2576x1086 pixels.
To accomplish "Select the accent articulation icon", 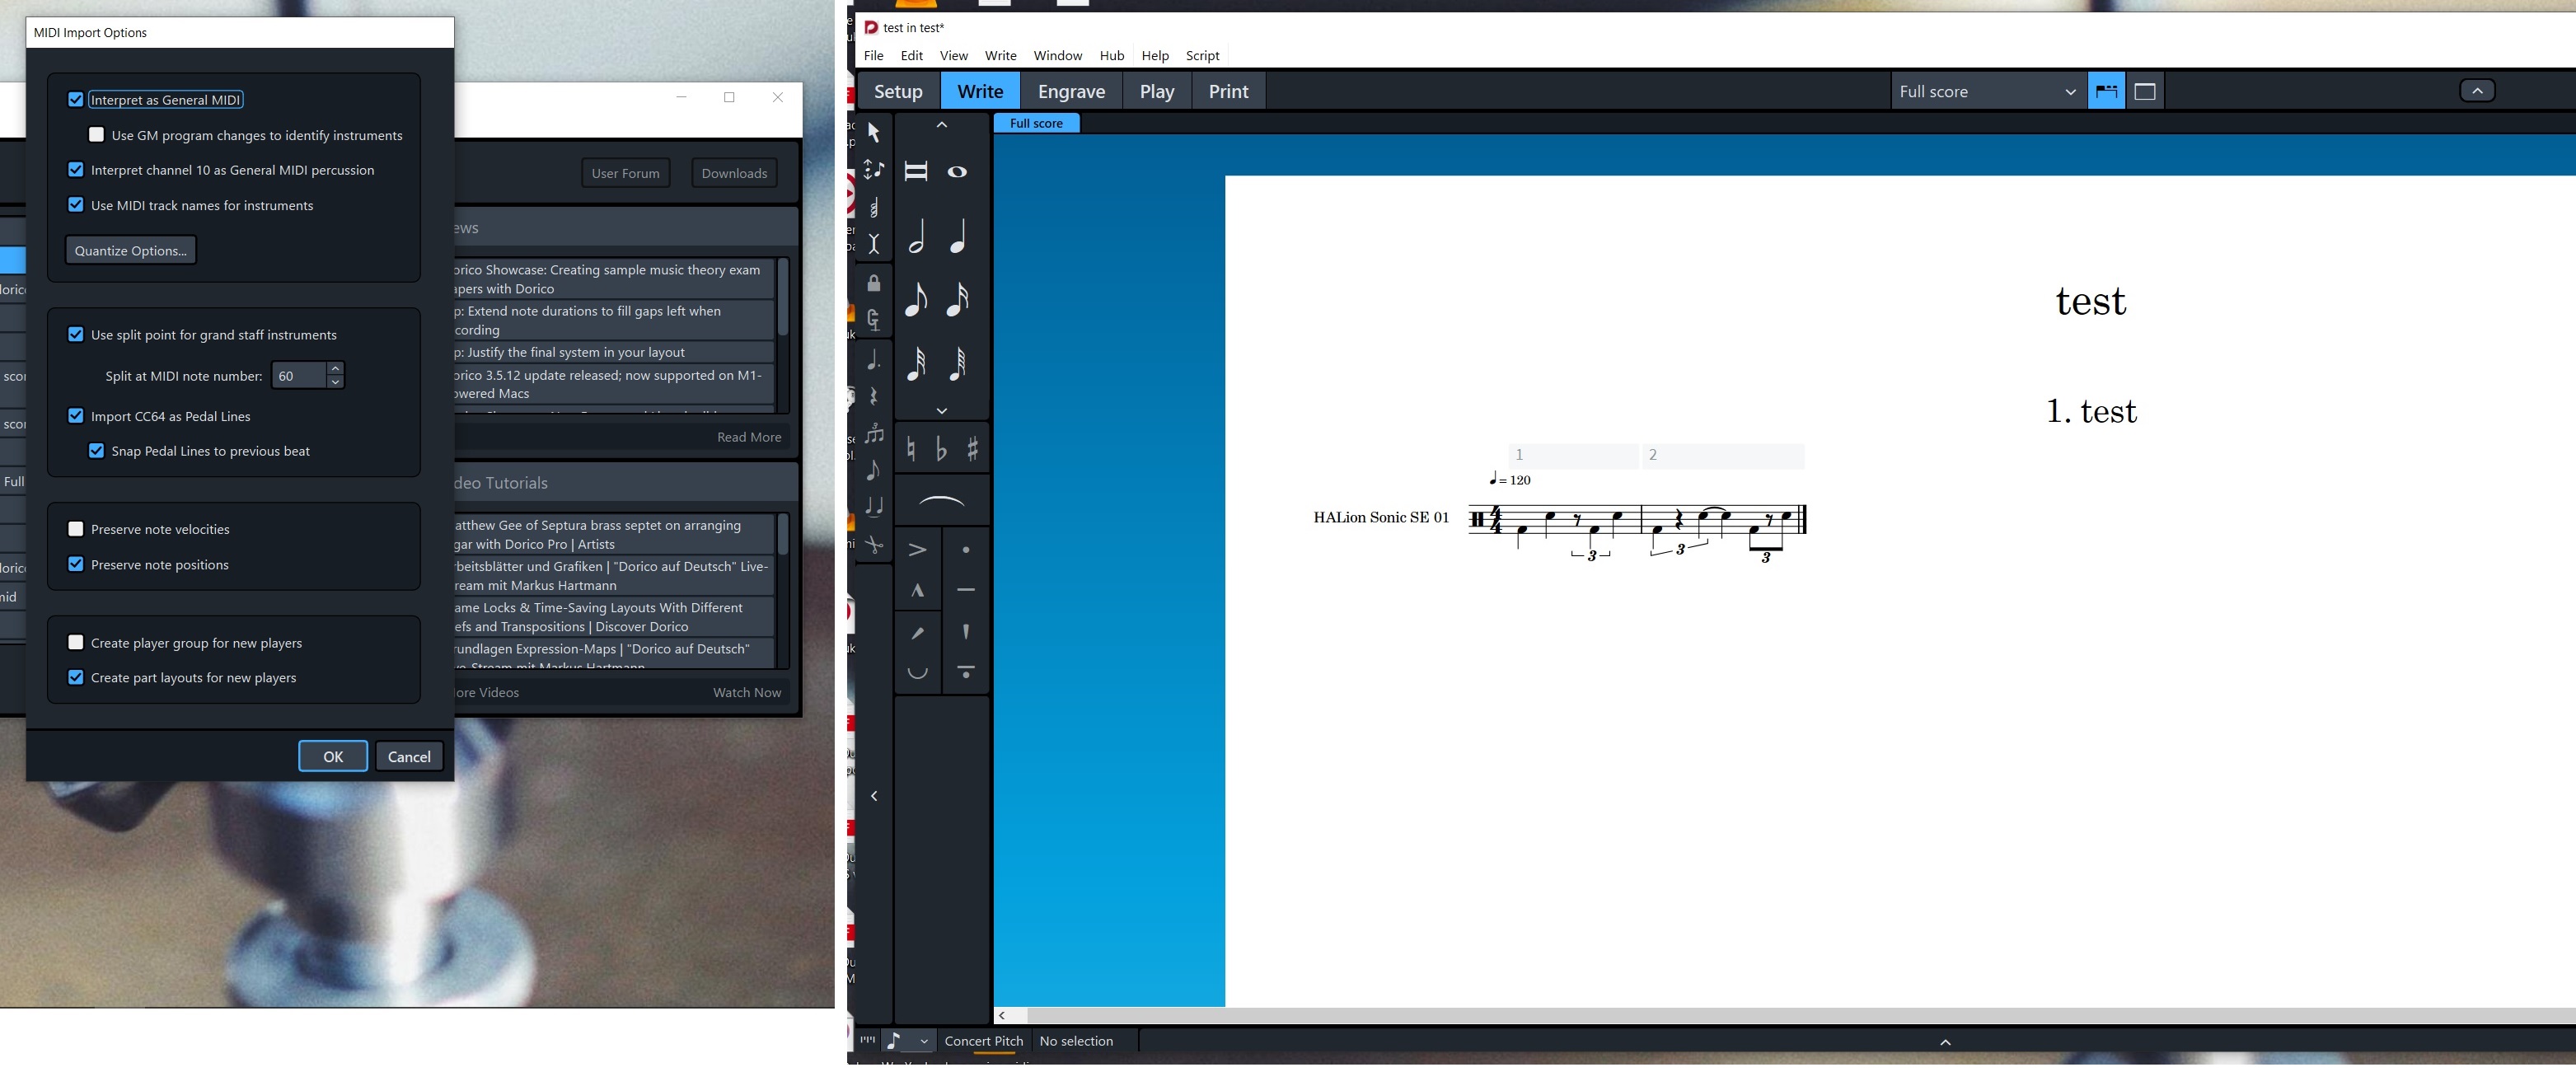I will (x=917, y=549).
